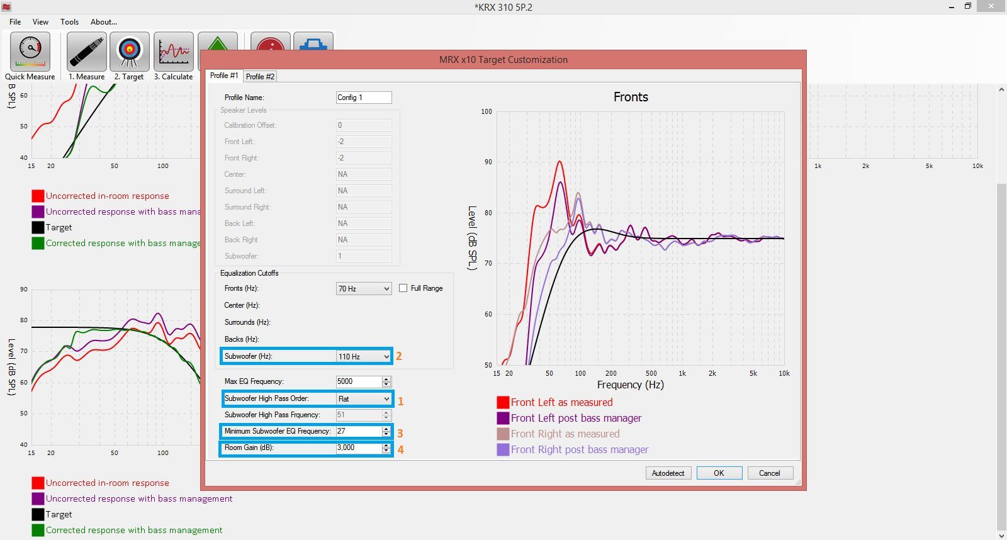This screenshot has height=540, width=1007.
Task: Click red Front Left as measured swatch
Action: [x=503, y=402]
